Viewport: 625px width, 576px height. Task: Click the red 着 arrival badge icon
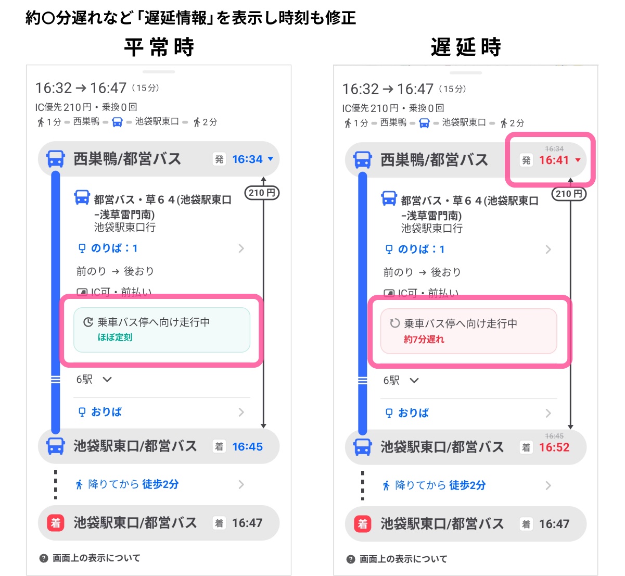pos(55,523)
